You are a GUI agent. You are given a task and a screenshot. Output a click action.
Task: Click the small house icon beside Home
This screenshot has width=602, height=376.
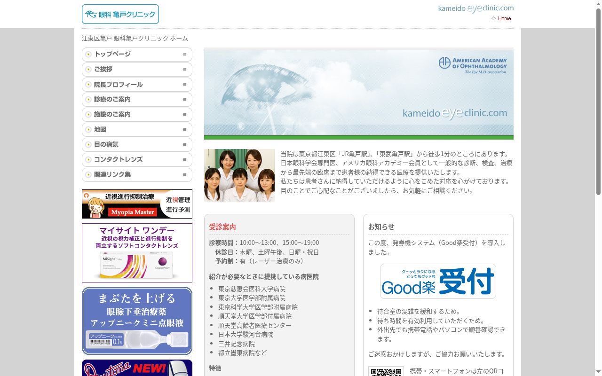pyautogui.click(x=493, y=19)
